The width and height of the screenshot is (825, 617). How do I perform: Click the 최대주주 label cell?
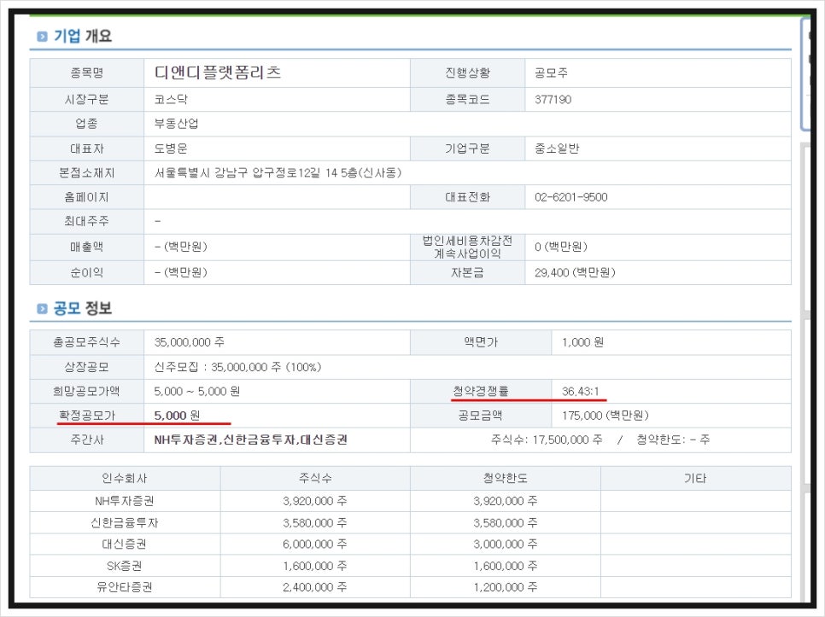pos(87,221)
